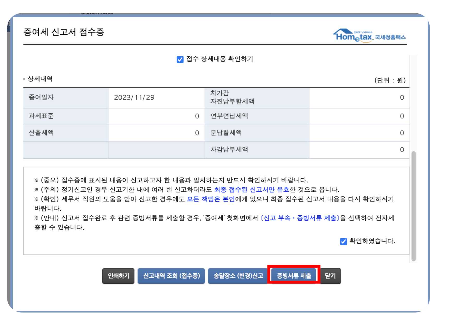Viewport: 450px width, 330px height.
Task: Click the 차감납부세액 label
Action: [x=229, y=149]
